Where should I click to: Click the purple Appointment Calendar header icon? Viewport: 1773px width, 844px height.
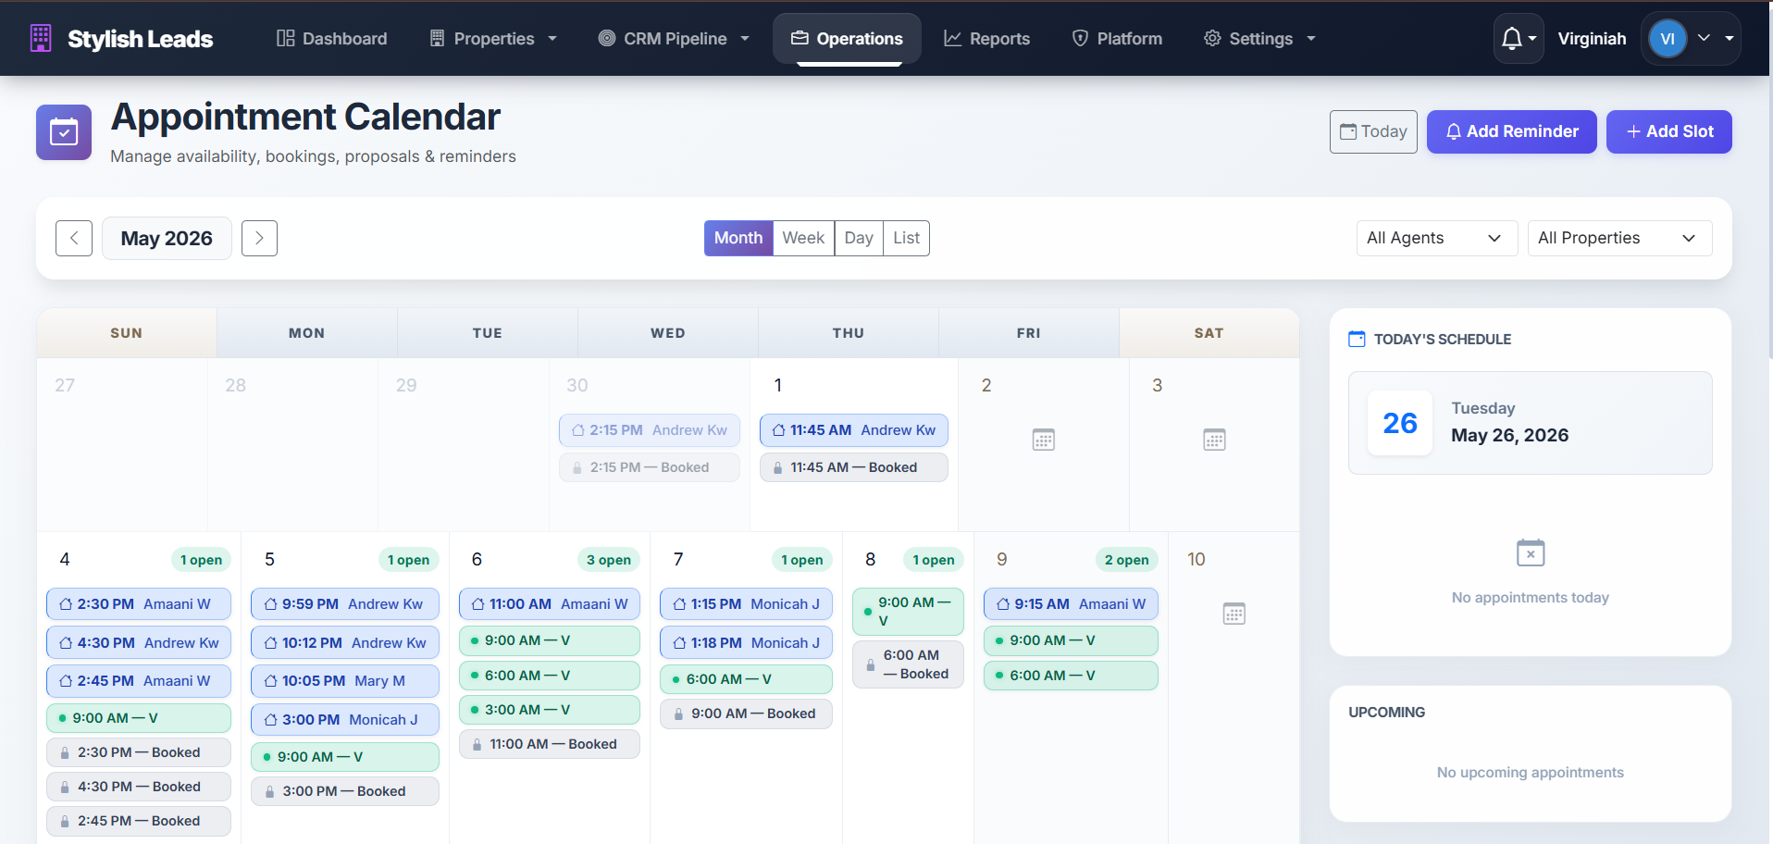[64, 132]
